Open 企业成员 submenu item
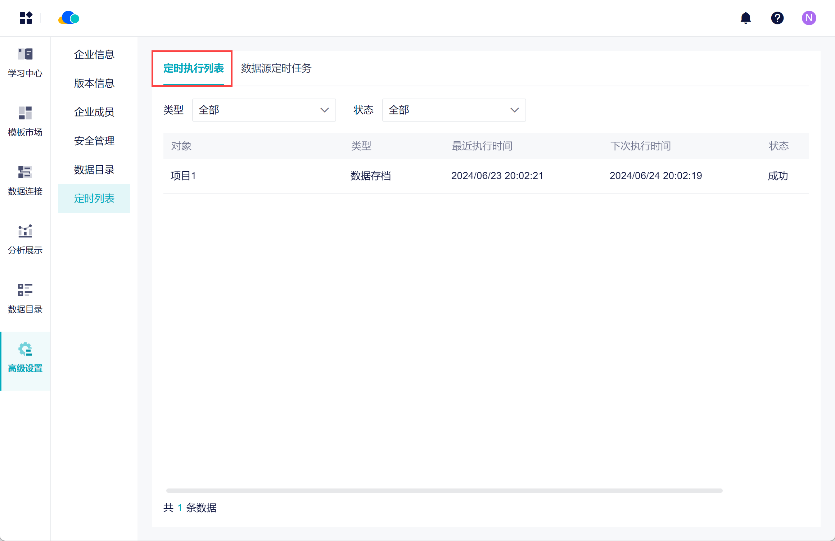The image size is (835, 541). pos(94,112)
